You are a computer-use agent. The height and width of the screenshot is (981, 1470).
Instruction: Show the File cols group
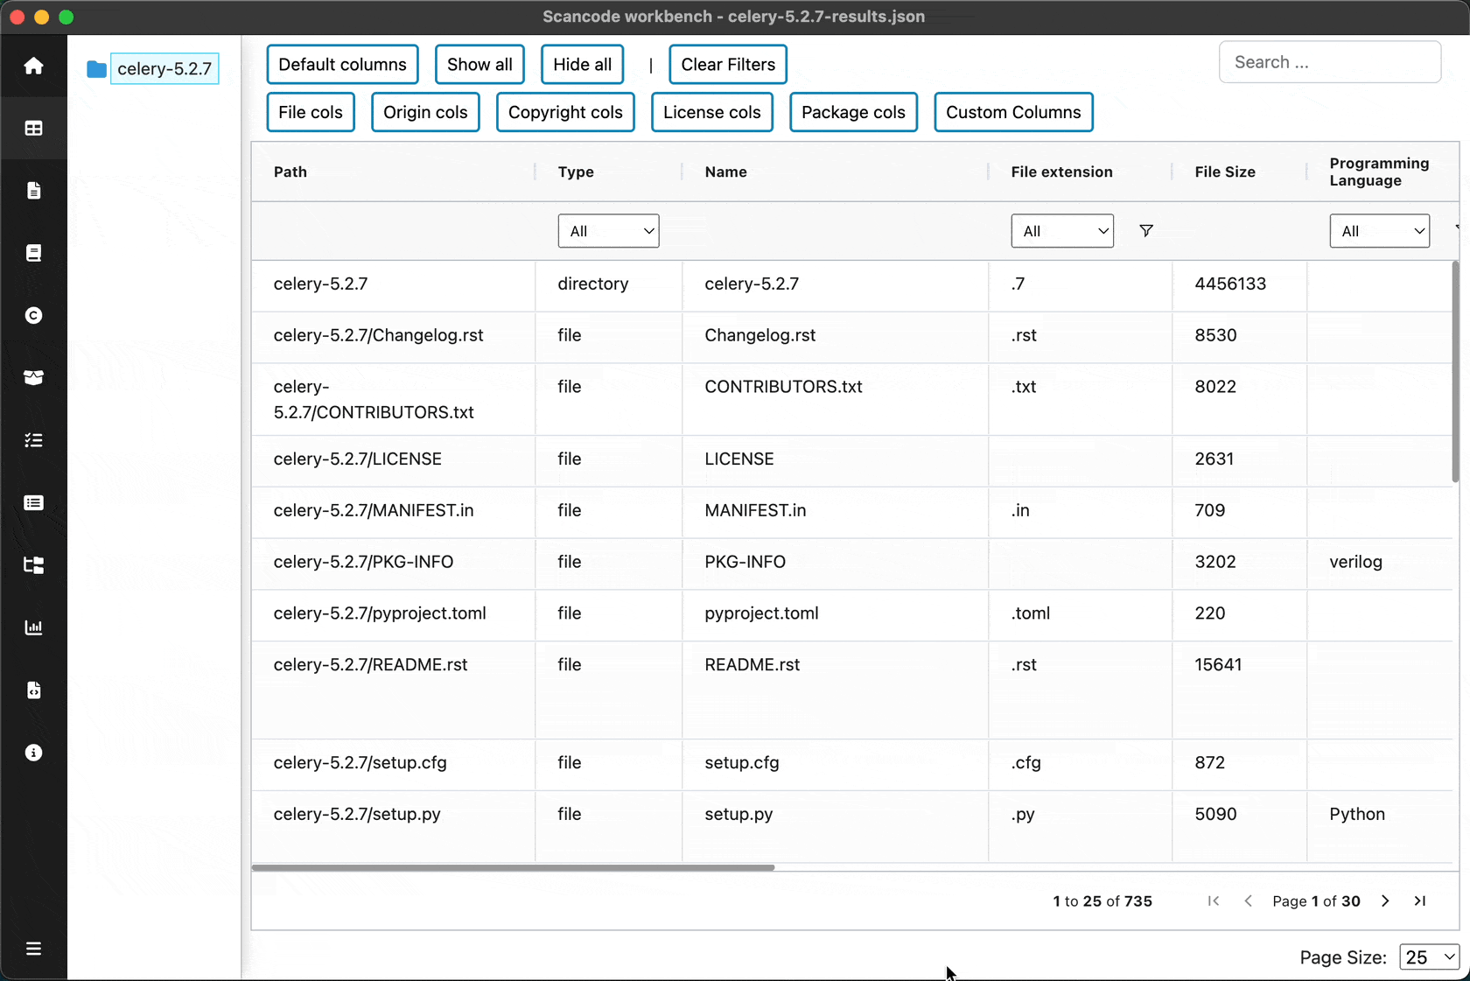click(x=311, y=112)
